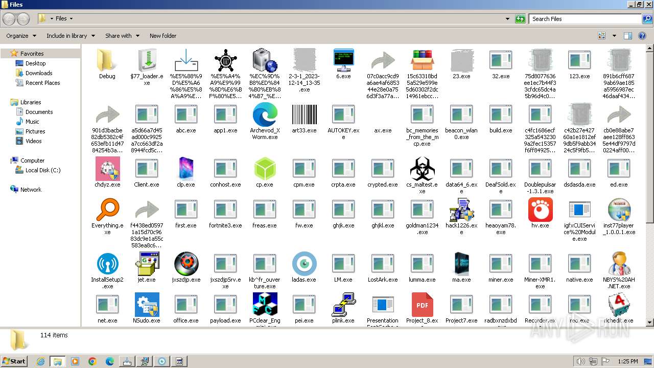Image resolution: width=654 pixels, height=368 pixels.
Task: Select the art33.exe barcode icon
Action: (304, 114)
